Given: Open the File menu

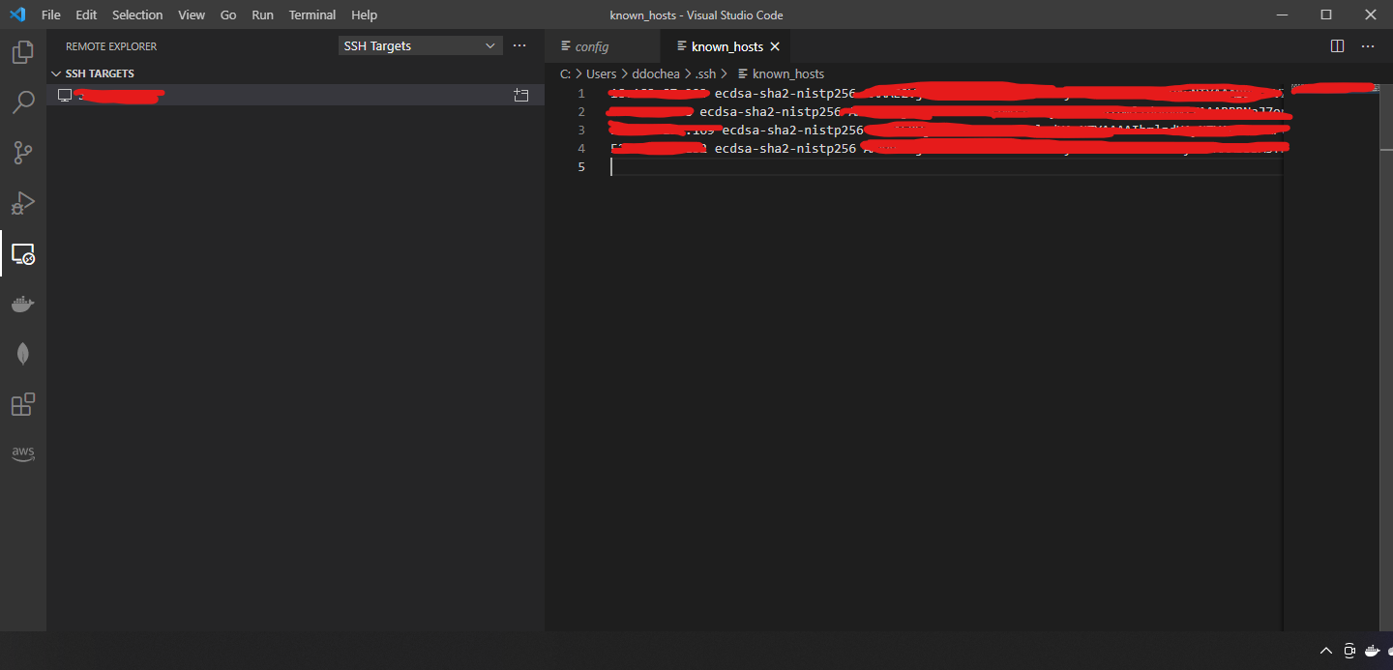Looking at the screenshot, I should (51, 15).
